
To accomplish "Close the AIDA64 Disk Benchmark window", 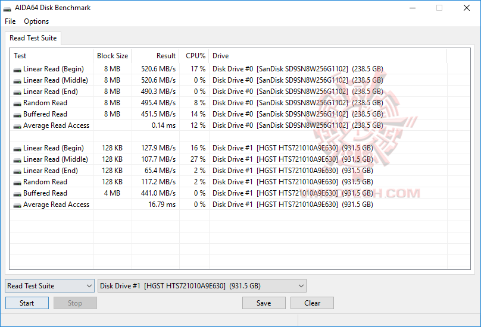I will point(467,8).
